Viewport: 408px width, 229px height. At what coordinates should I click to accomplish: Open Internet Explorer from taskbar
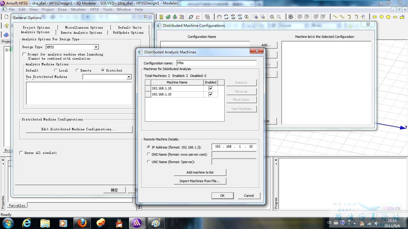[x=27, y=223]
